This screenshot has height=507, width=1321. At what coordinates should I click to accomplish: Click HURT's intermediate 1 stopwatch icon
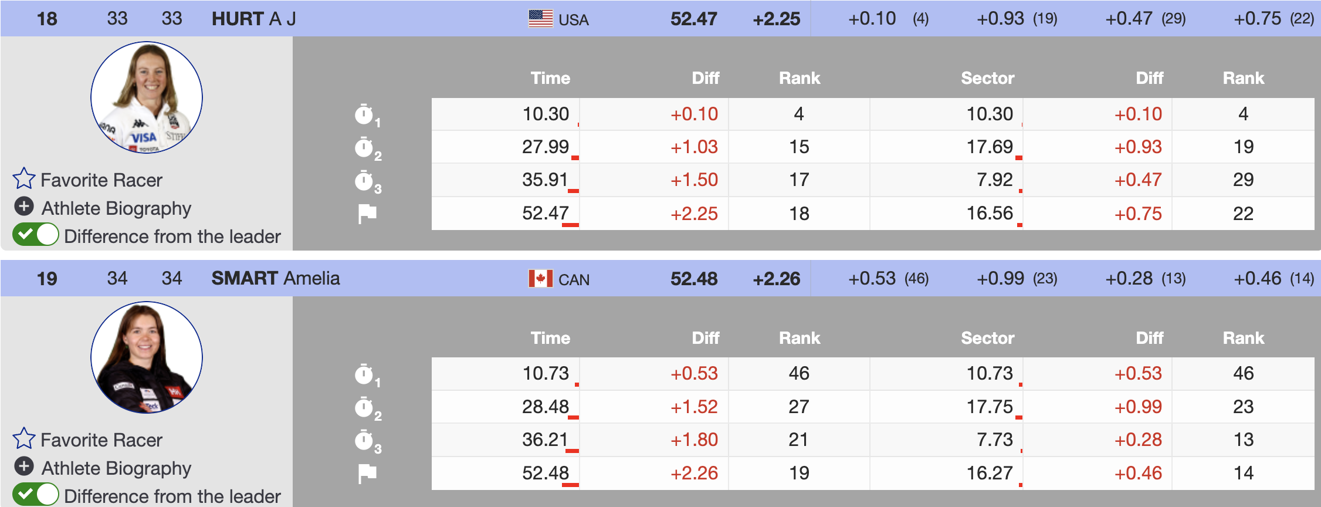pos(365,114)
